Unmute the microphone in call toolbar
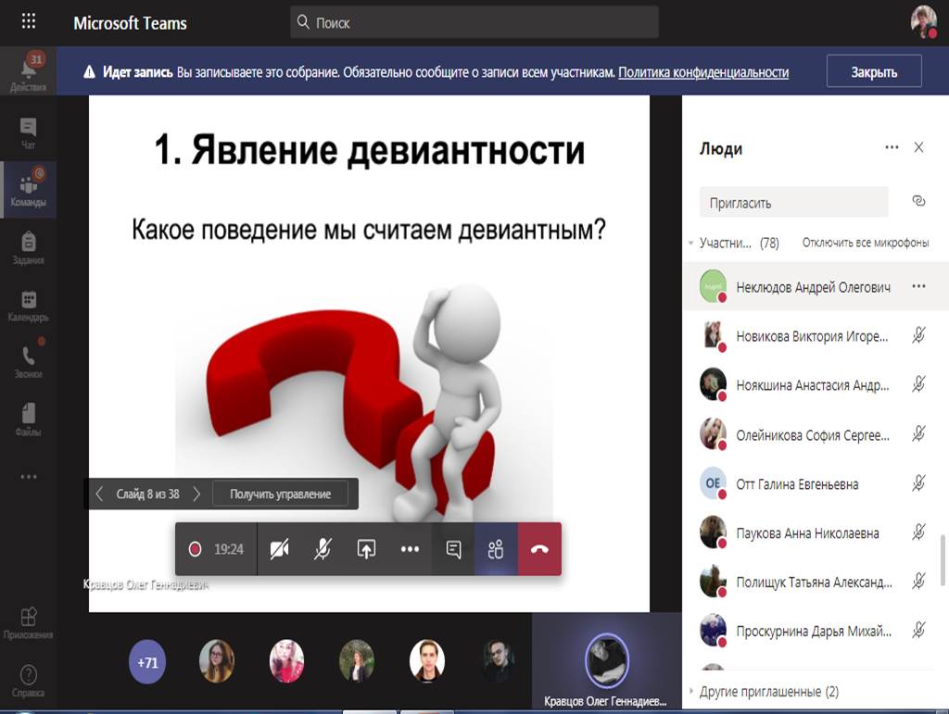The height and width of the screenshot is (714, 949). tap(323, 549)
